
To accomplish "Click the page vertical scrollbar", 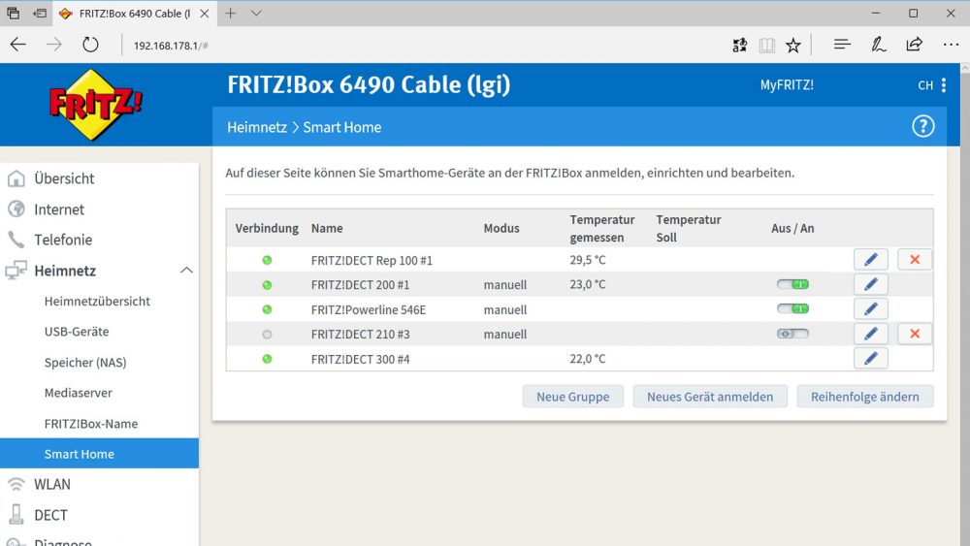I will 964,303.
